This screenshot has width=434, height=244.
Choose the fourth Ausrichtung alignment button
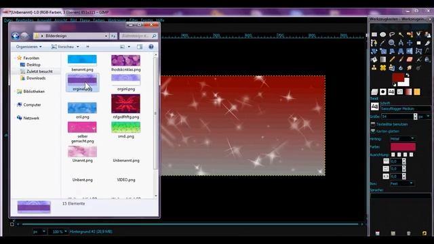pos(412,155)
